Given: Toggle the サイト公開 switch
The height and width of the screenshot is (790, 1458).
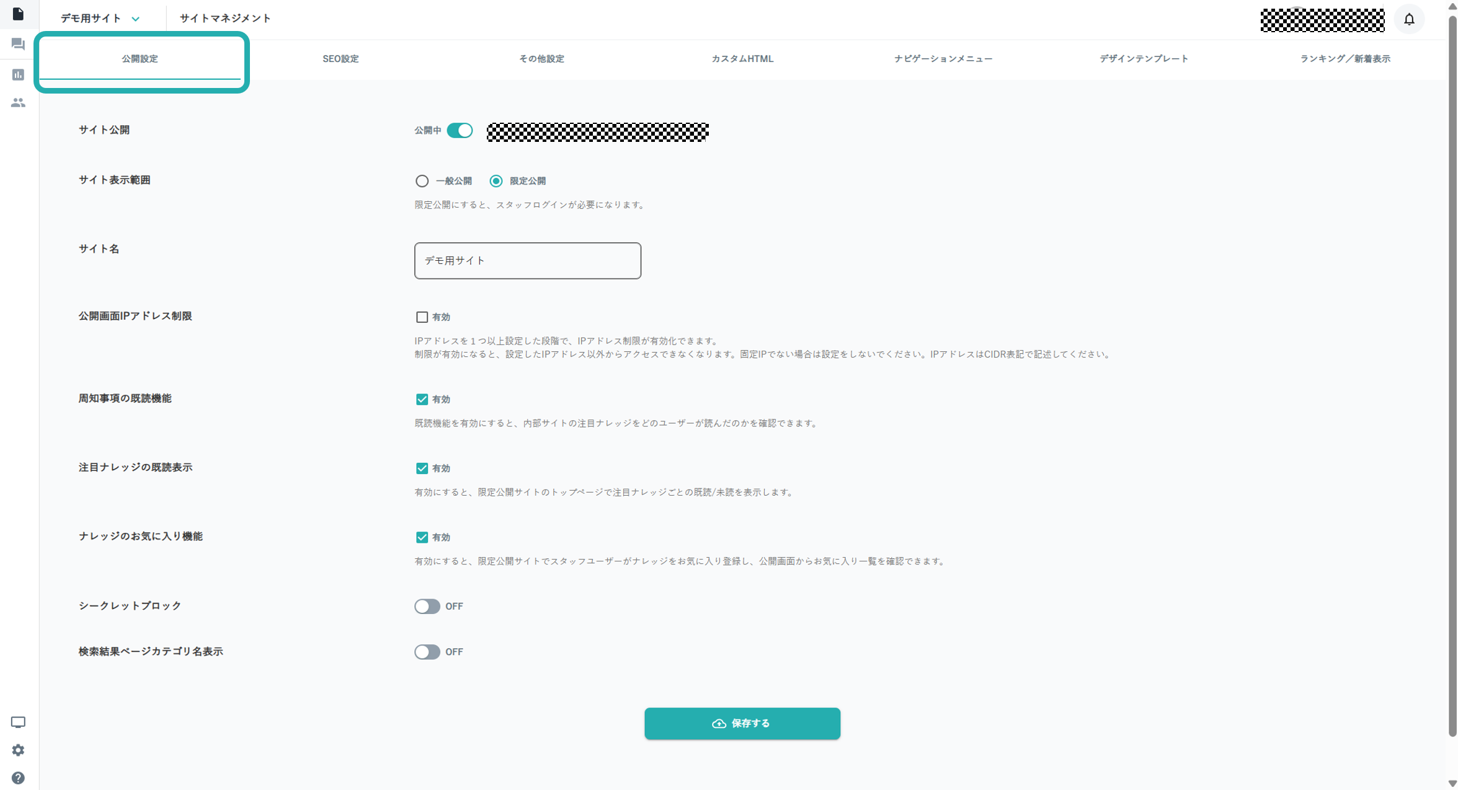Looking at the screenshot, I should click(460, 130).
